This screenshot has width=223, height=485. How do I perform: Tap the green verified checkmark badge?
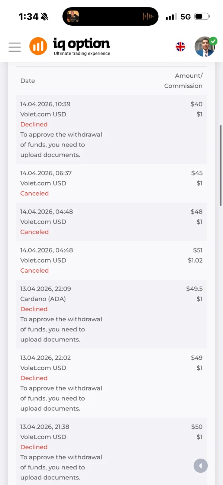point(213,41)
